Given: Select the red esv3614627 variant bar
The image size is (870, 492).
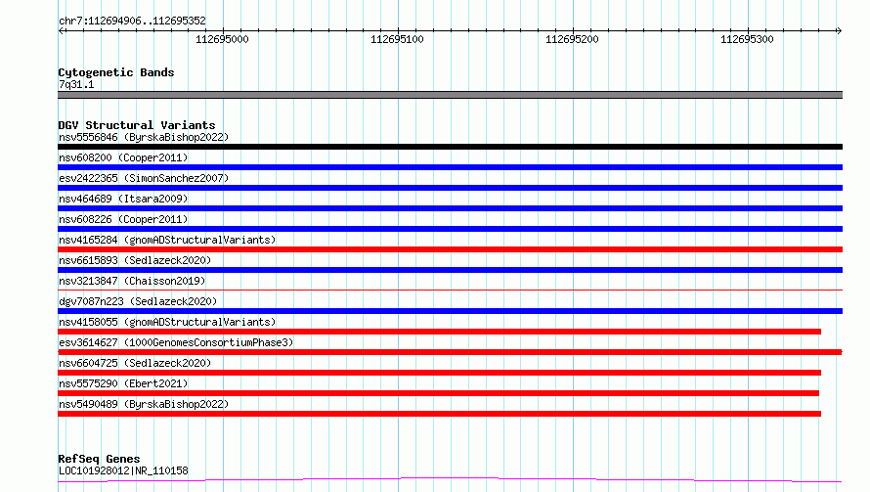Looking at the screenshot, I should pyautogui.click(x=450, y=352).
